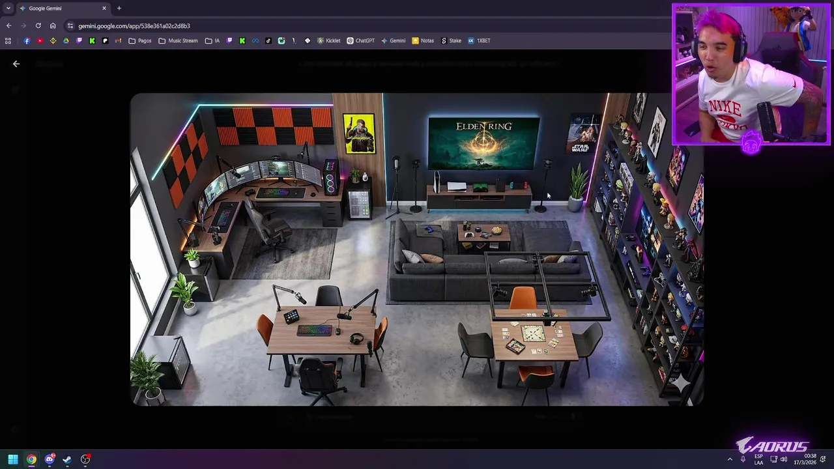Image resolution: width=834 pixels, height=469 pixels.
Task: Open a new browser tab
Action: click(119, 8)
